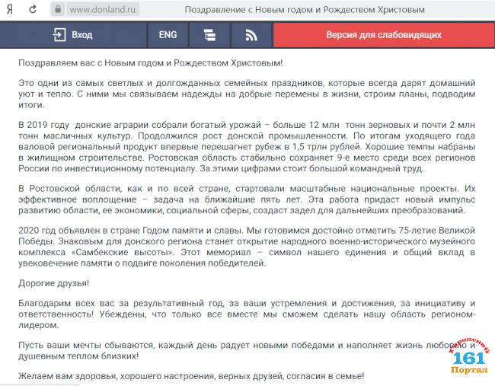Reload the page with refresh icon

click(x=33, y=9)
